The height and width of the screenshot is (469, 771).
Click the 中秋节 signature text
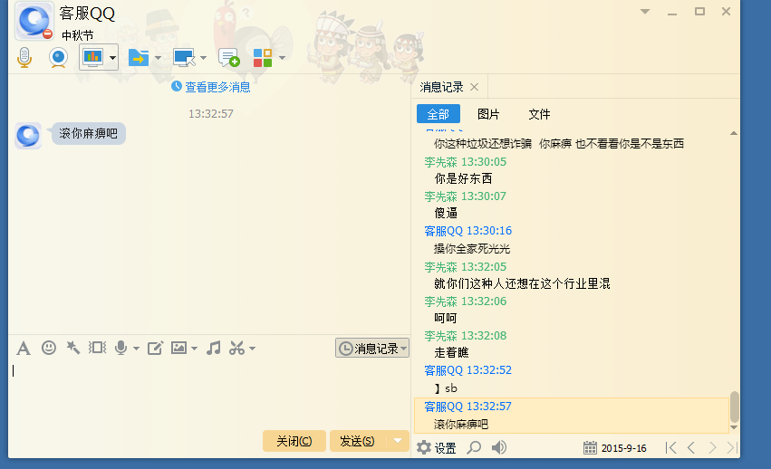point(77,35)
